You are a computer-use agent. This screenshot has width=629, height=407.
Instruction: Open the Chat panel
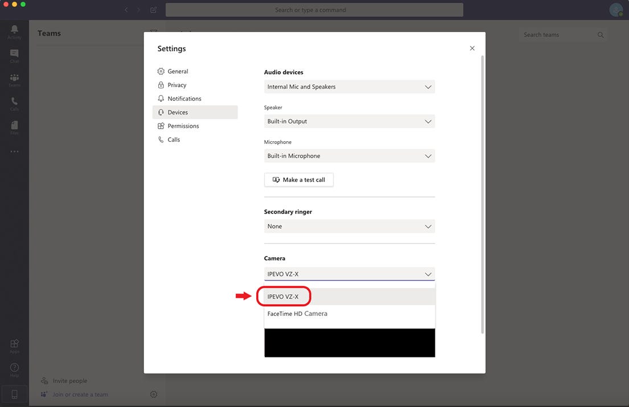14,54
